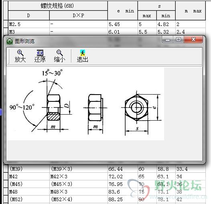Click the s min column header
Image resolution: width=211 pixels, height=204 pixels.
pos(166,16)
